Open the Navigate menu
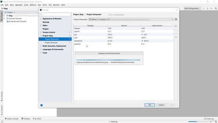218x123 pixels. click(19, 5)
